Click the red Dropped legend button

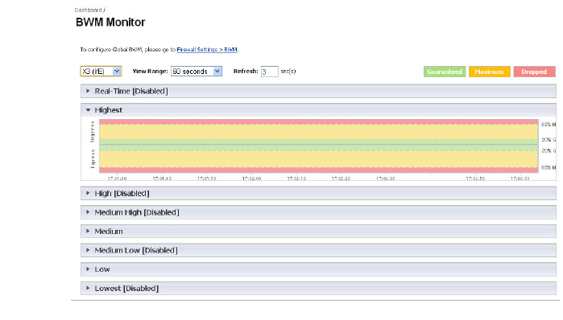point(534,72)
